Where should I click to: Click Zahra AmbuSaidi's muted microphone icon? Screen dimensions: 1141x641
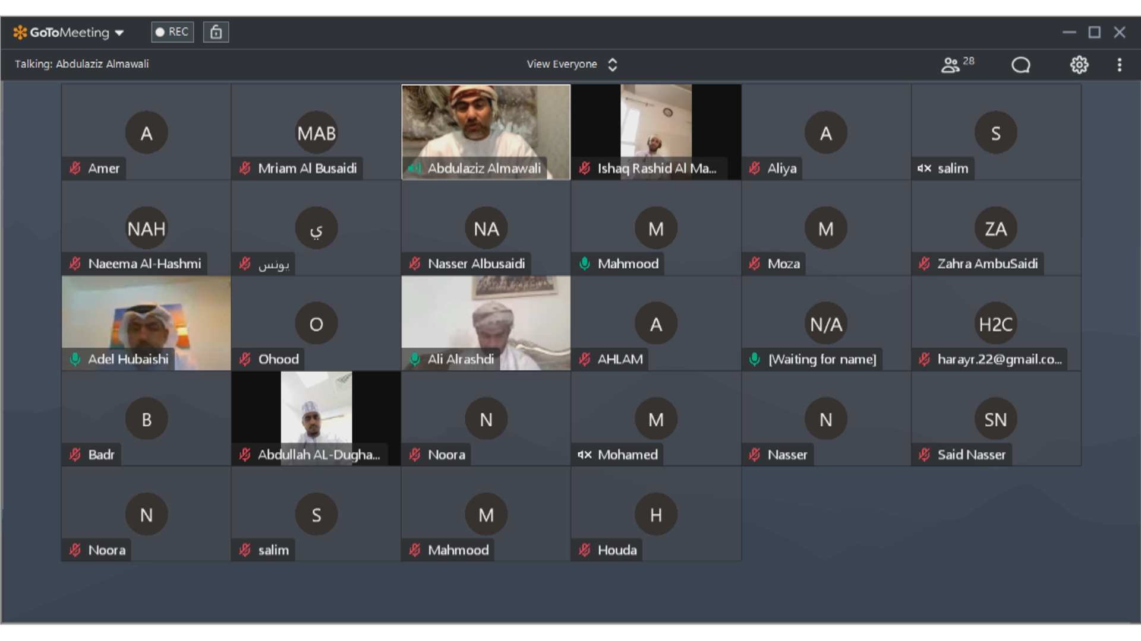tap(923, 264)
